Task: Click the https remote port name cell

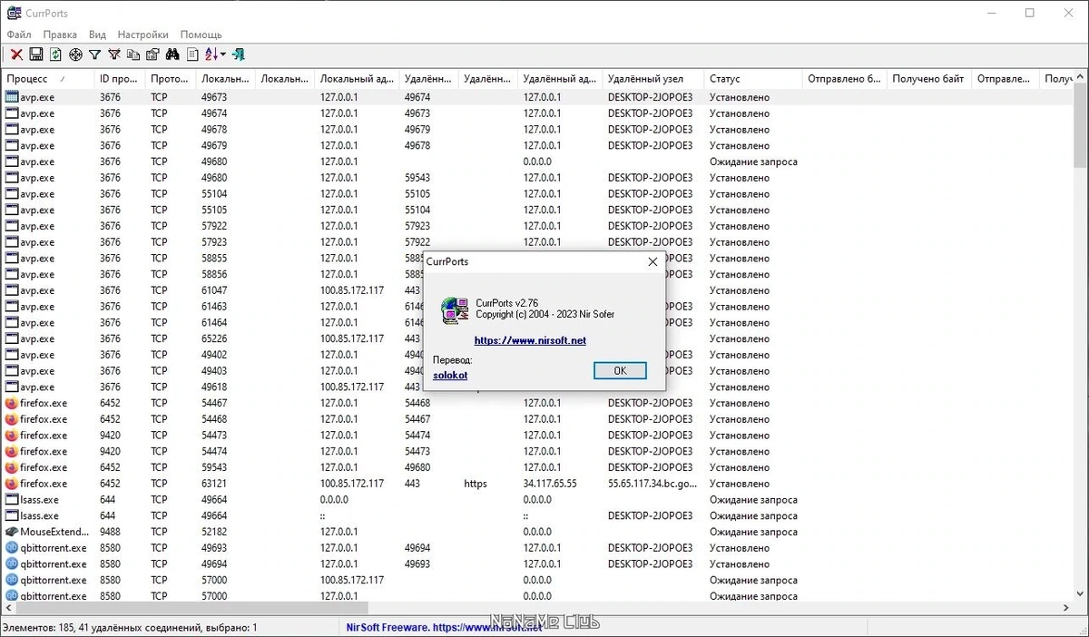Action: pyautogui.click(x=475, y=484)
